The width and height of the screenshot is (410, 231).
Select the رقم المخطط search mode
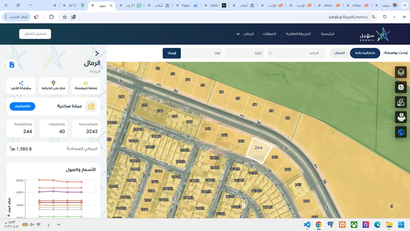point(365,53)
